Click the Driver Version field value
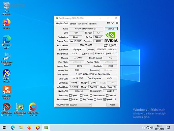The height and width of the screenshot is (131, 174). pyautogui.click(x=93, y=74)
